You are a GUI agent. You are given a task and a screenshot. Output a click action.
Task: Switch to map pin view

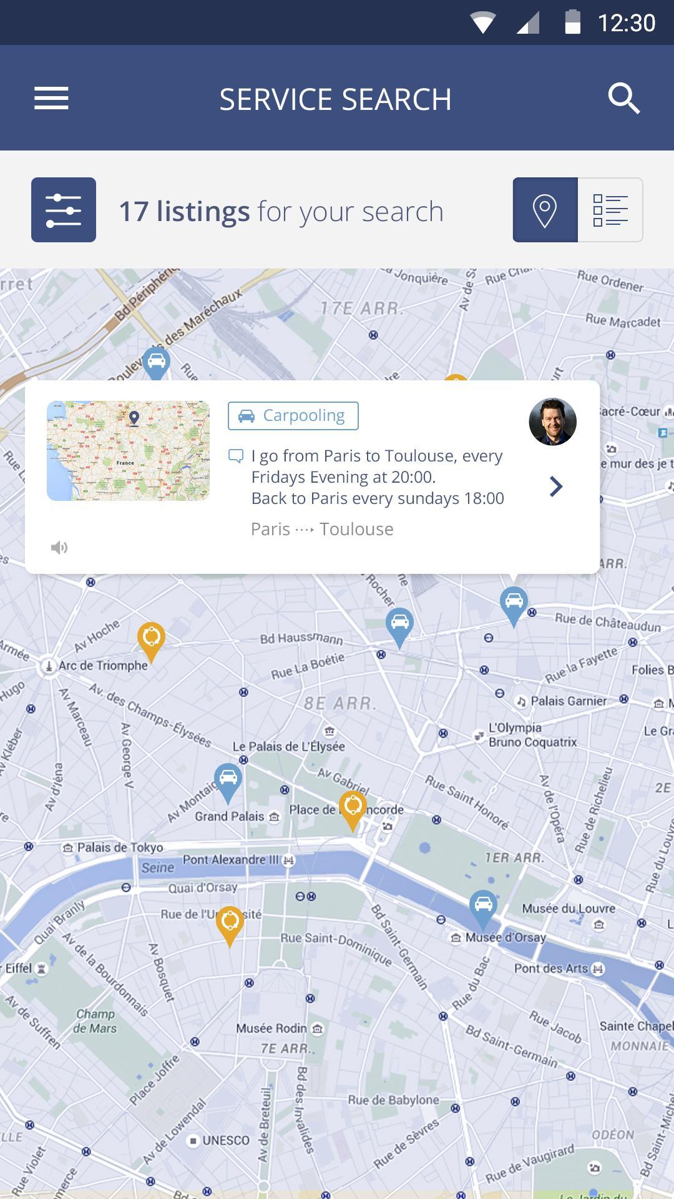point(545,210)
